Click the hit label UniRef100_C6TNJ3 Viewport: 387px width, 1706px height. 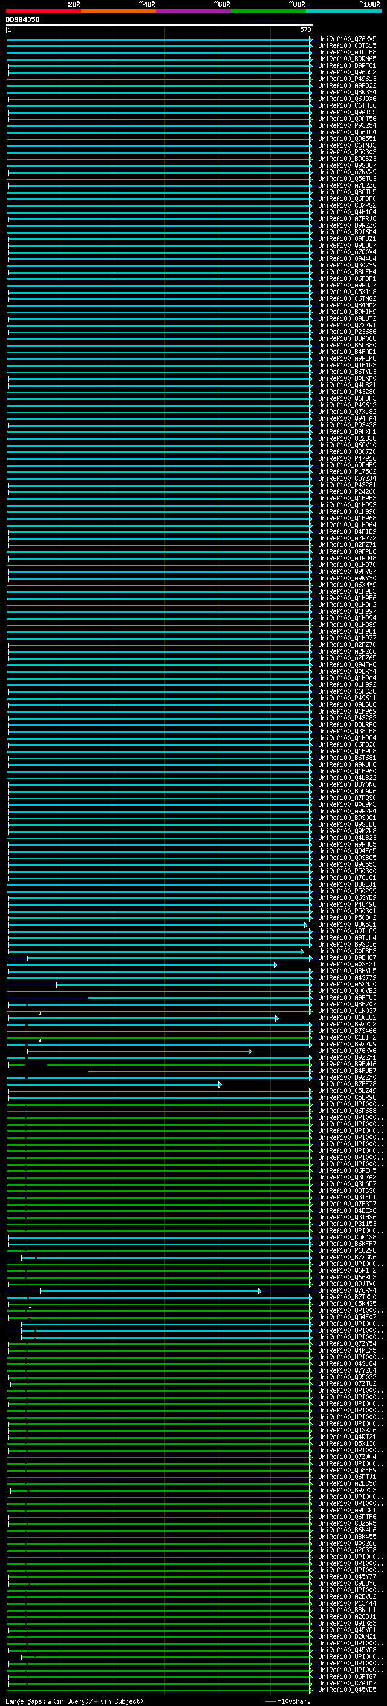point(347,146)
